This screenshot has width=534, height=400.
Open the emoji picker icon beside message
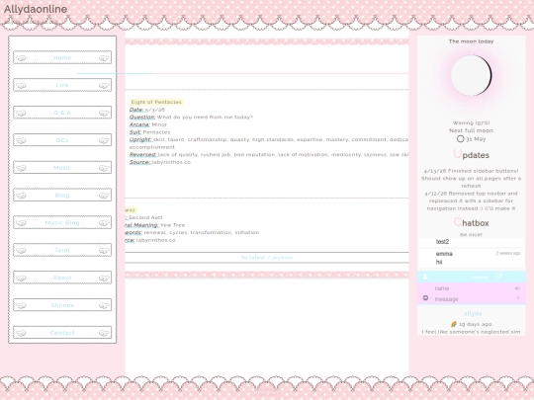coord(425,298)
